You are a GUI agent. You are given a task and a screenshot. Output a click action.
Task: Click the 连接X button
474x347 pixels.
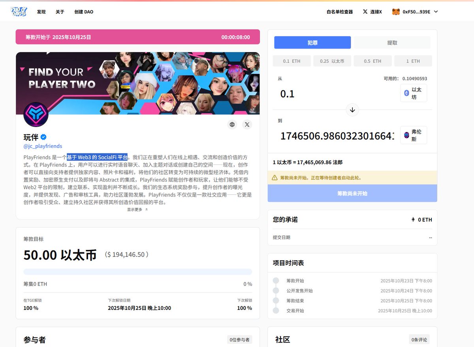372,12
